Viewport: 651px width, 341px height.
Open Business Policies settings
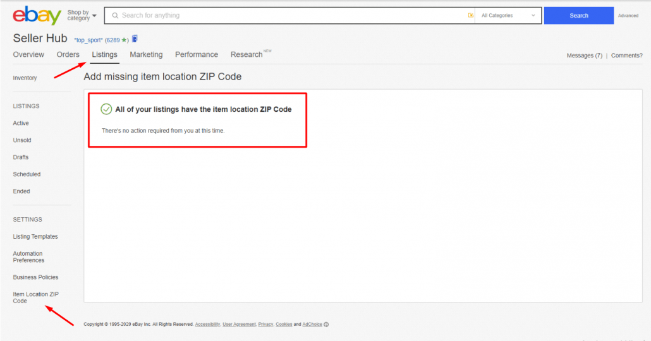(35, 277)
